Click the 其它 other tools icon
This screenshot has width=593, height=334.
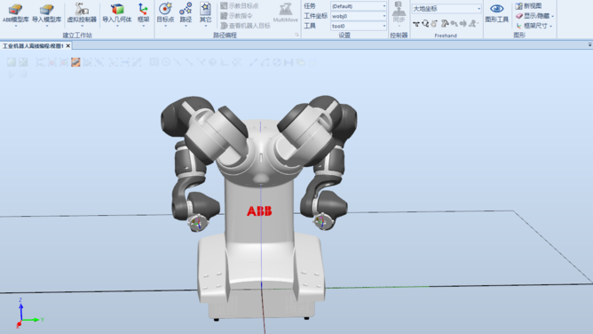click(x=205, y=13)
